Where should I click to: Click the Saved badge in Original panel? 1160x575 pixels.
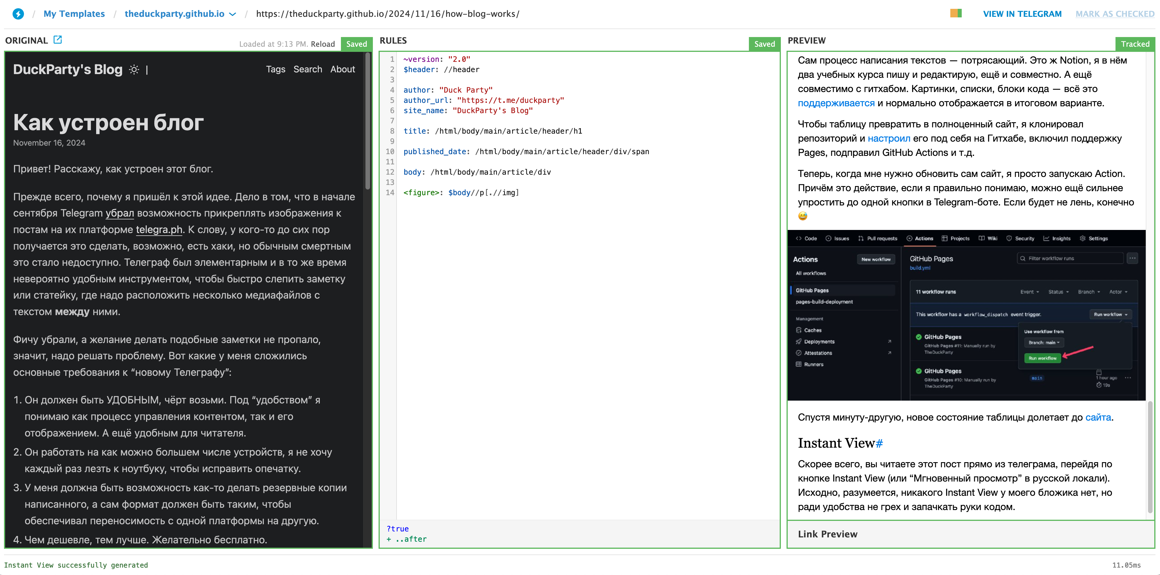point(356,44)
